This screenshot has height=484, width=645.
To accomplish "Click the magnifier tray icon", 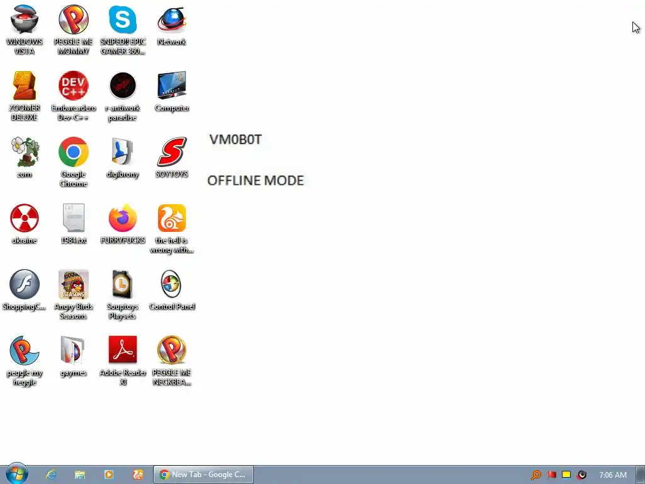I will (535, 475).
